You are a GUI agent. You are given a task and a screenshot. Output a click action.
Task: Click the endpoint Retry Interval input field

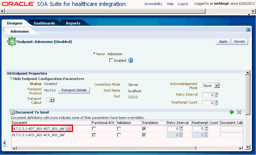click(208, 95)
